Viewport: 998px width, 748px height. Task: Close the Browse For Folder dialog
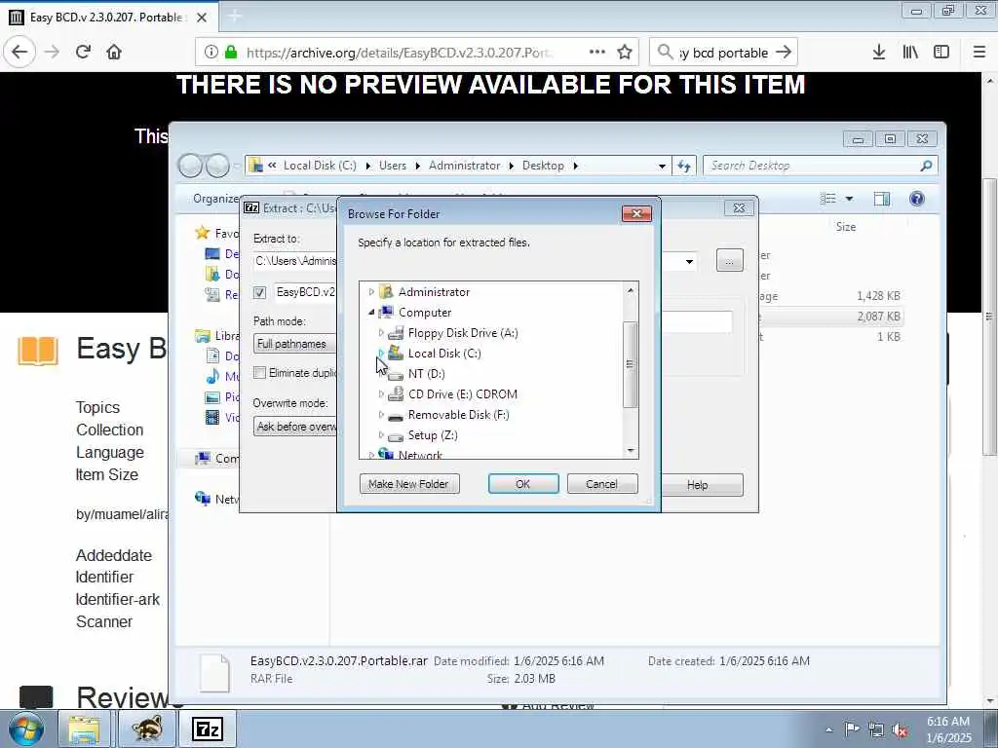click(636, 213)
